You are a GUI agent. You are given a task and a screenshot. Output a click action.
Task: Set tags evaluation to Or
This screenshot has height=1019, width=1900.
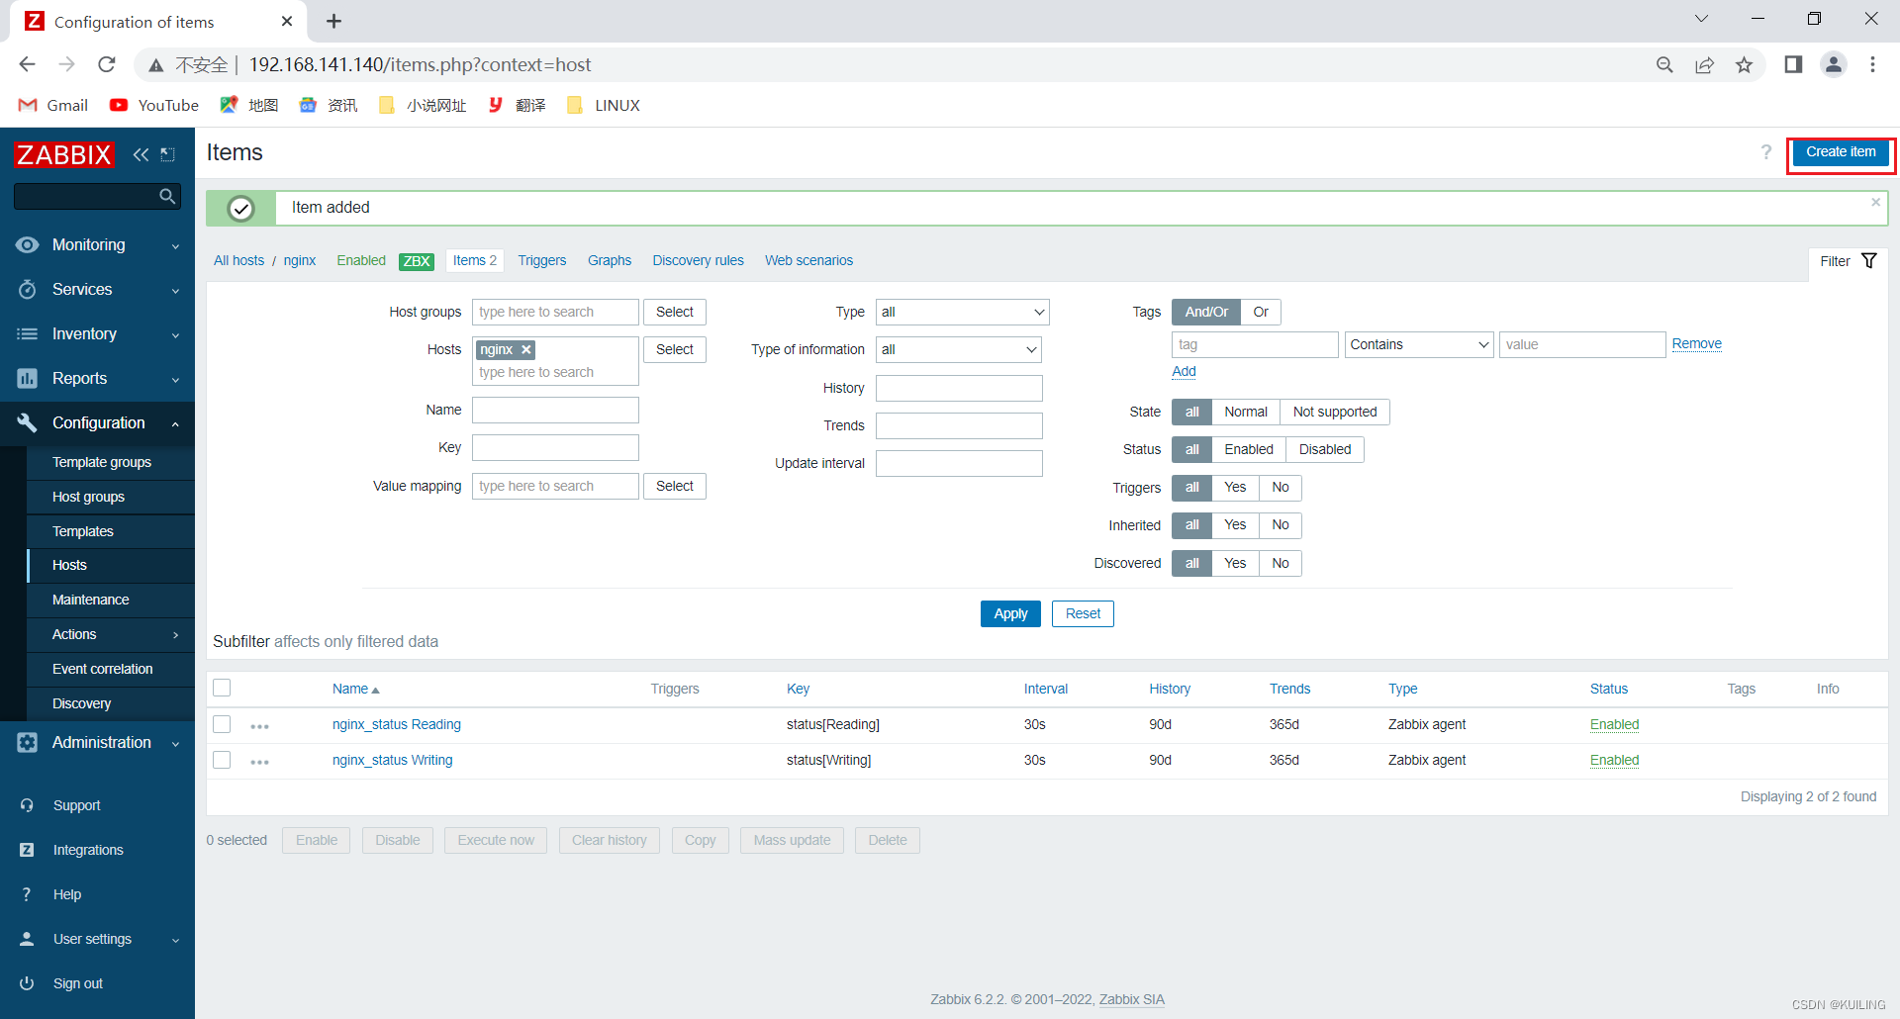point(1261,312)
